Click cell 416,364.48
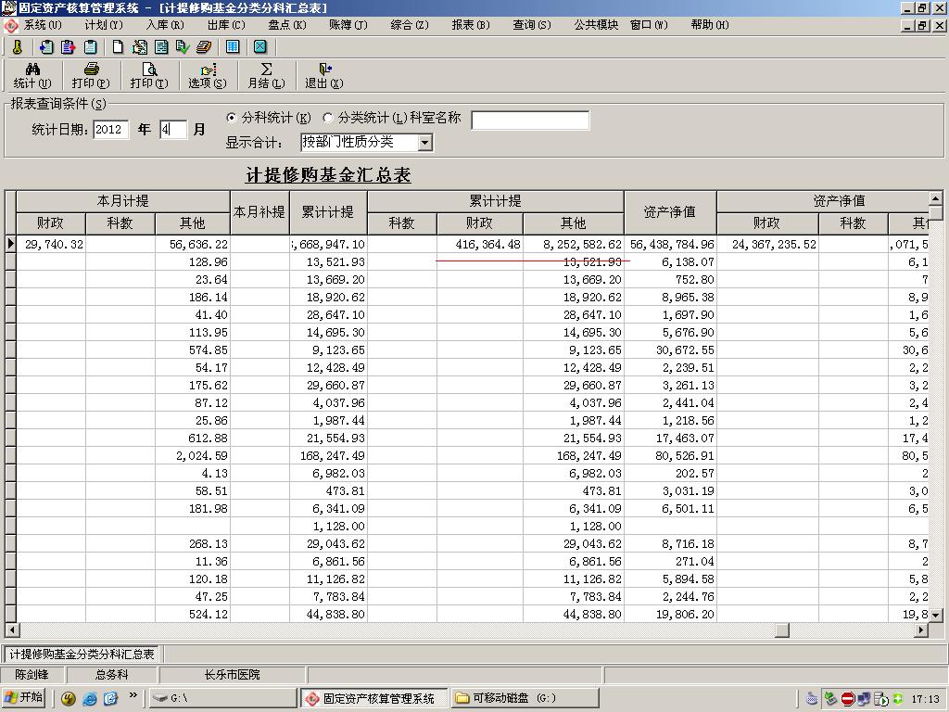Viewport: 949px width, 712px height. click(480, 244)
